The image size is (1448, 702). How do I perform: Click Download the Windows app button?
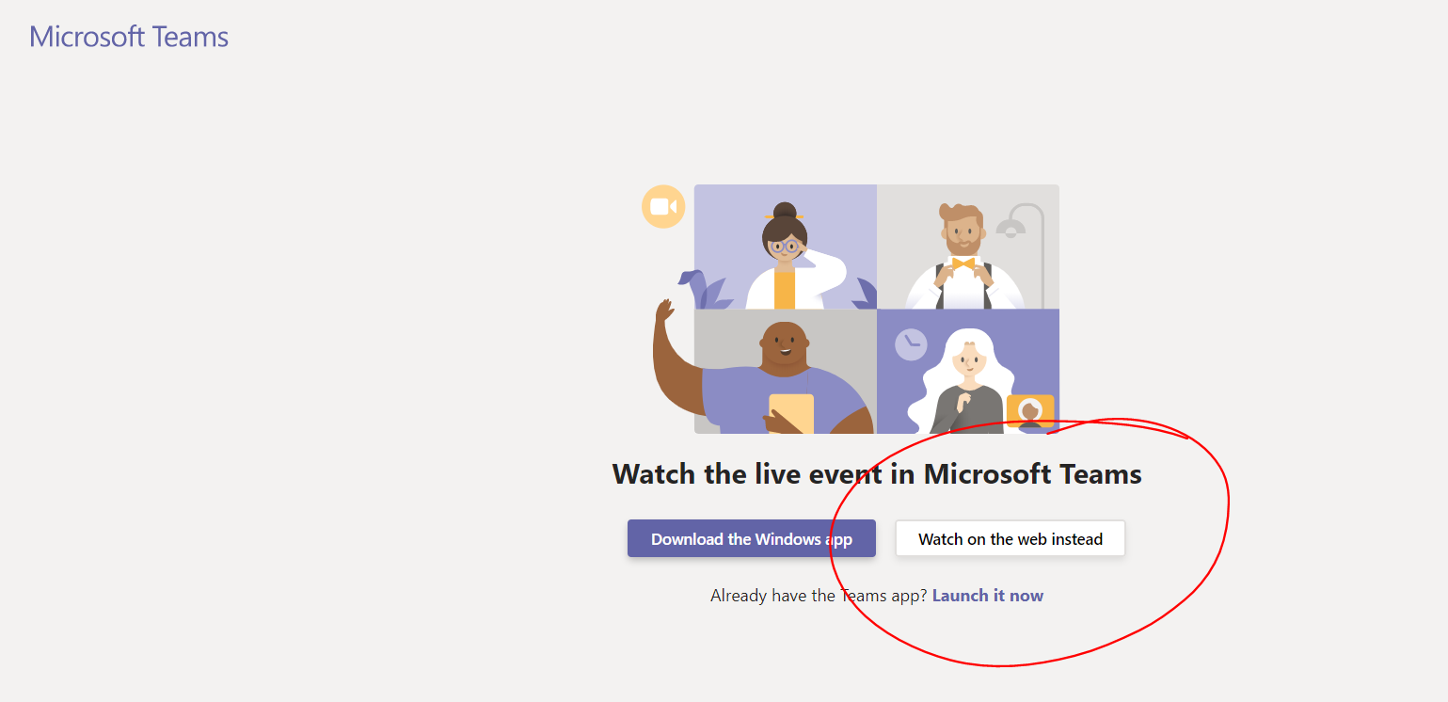coord(751,539)
